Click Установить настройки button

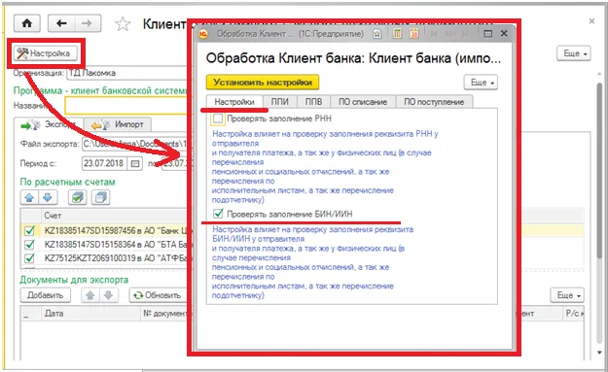[x=263, y=82]
